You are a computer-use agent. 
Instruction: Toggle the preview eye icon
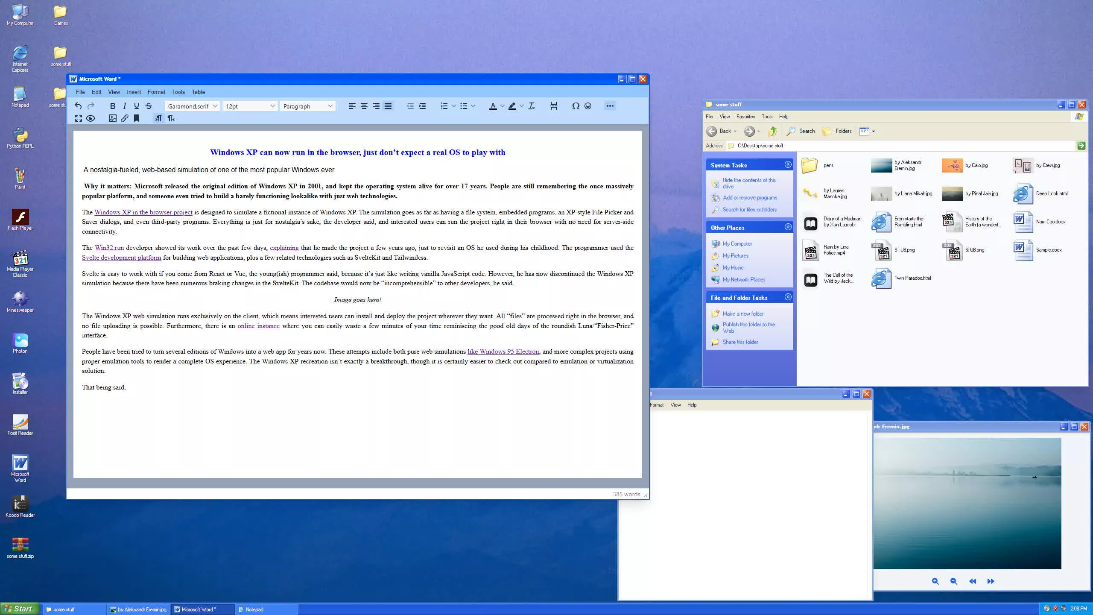pyautogui.click(x=91, y=118)
